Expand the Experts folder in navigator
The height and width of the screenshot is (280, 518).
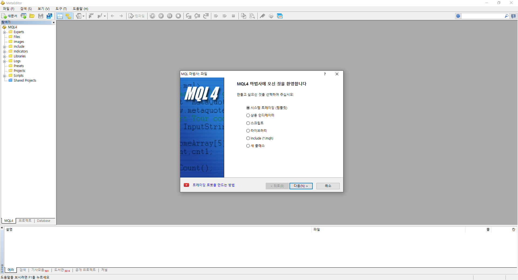[x=4, y=32]
